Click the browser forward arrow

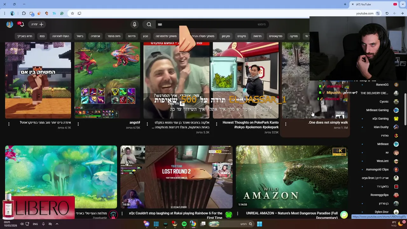tap(395, 13)
